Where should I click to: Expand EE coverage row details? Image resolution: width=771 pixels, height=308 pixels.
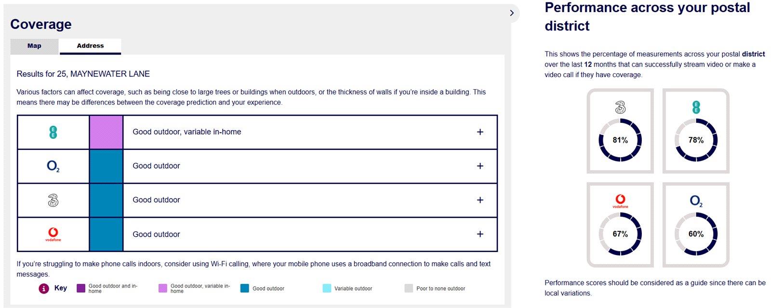click(480, 132)
